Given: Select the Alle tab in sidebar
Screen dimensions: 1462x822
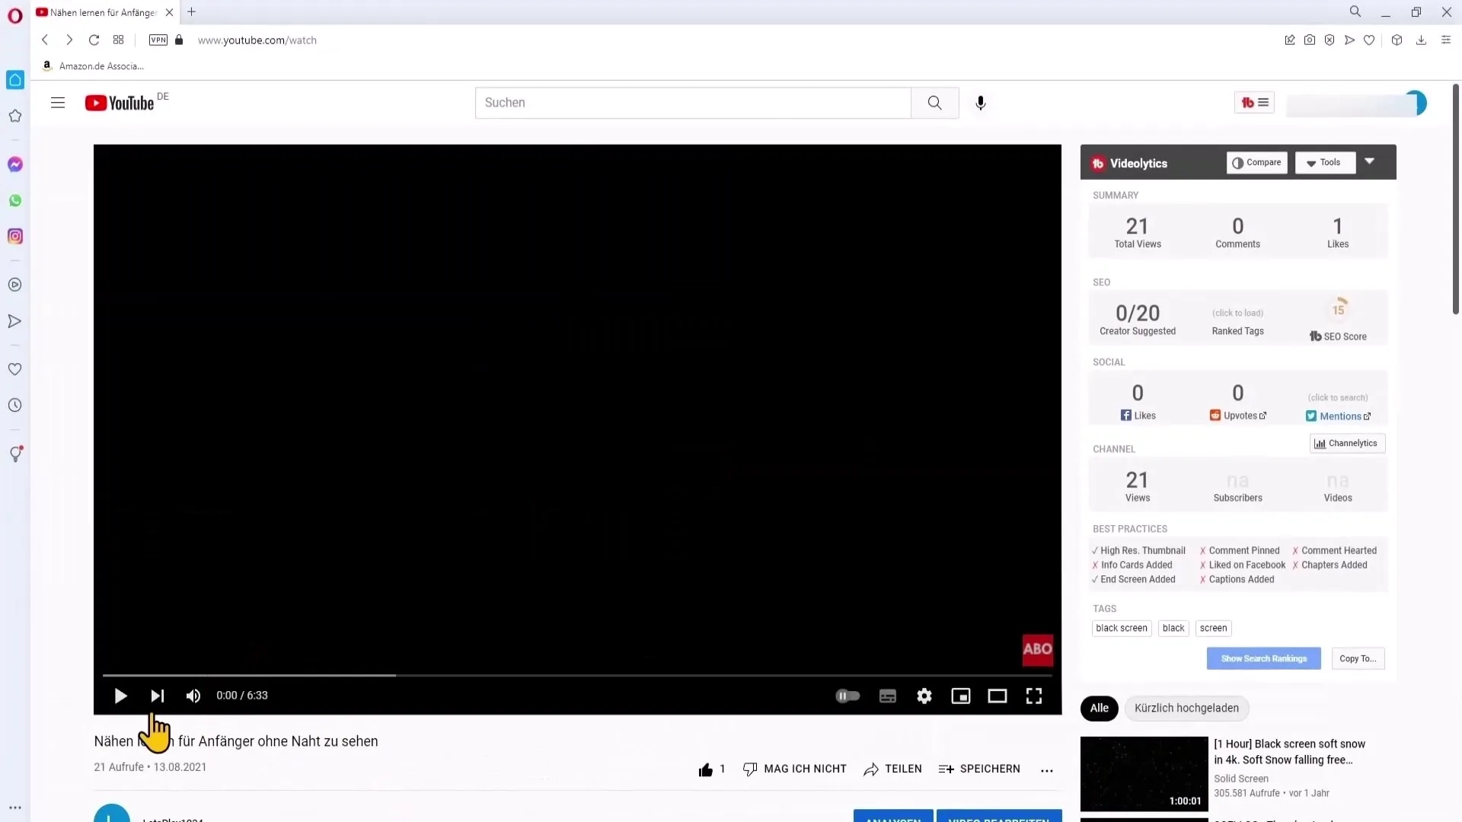Looking at the screenshot, I should point(1099,708).
